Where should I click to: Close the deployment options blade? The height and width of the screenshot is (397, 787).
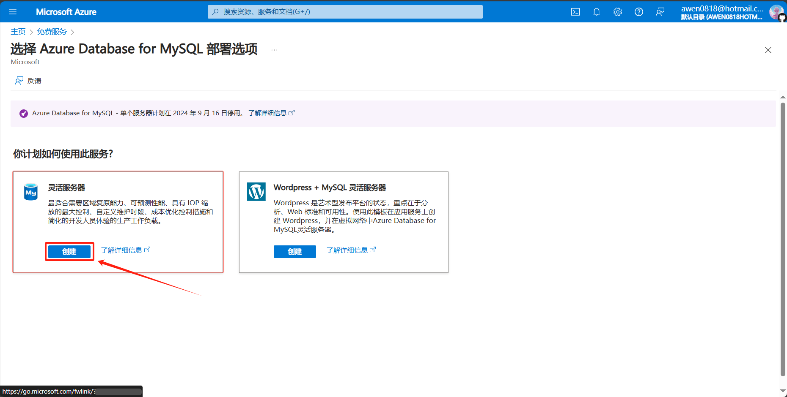(768, 50)
